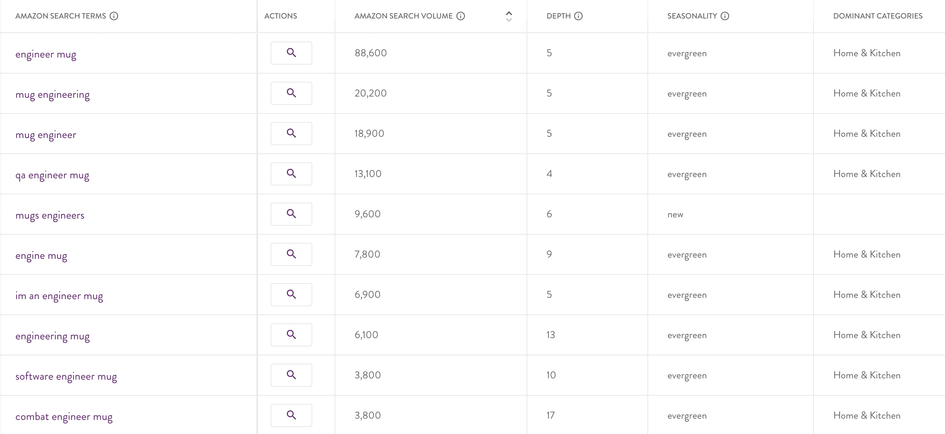945x434 pixels.
Task: Click the search action for engineering mug
Action: click(291, 335)
